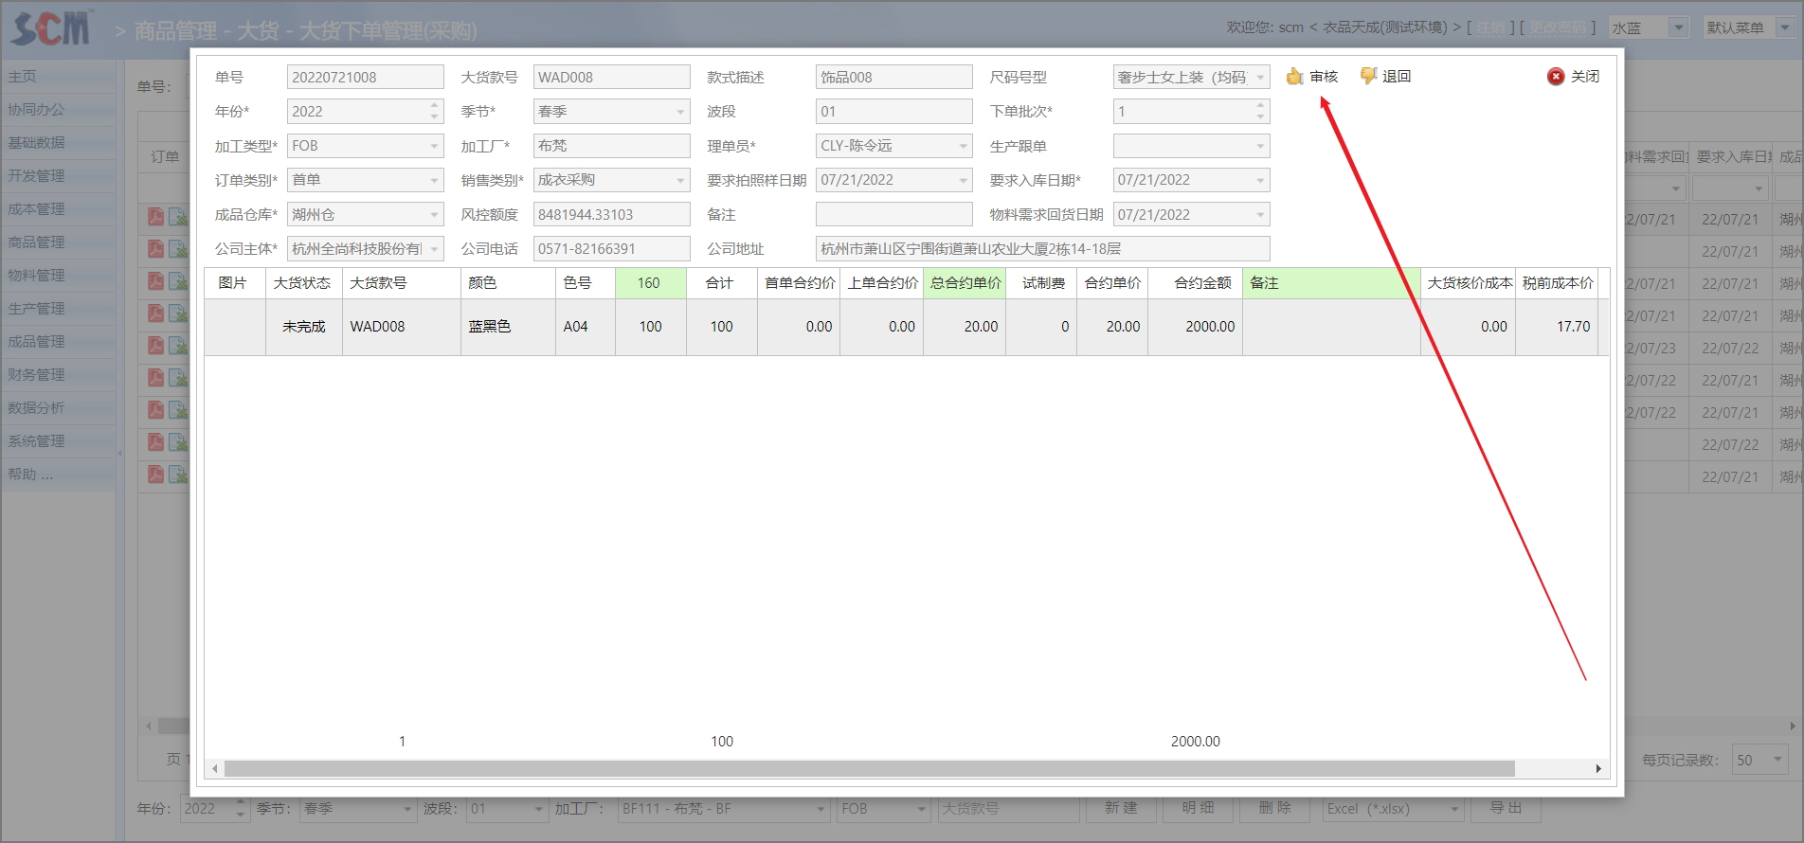Click the 审核 thumbs-up approve icon

(x=1295, y=77)
